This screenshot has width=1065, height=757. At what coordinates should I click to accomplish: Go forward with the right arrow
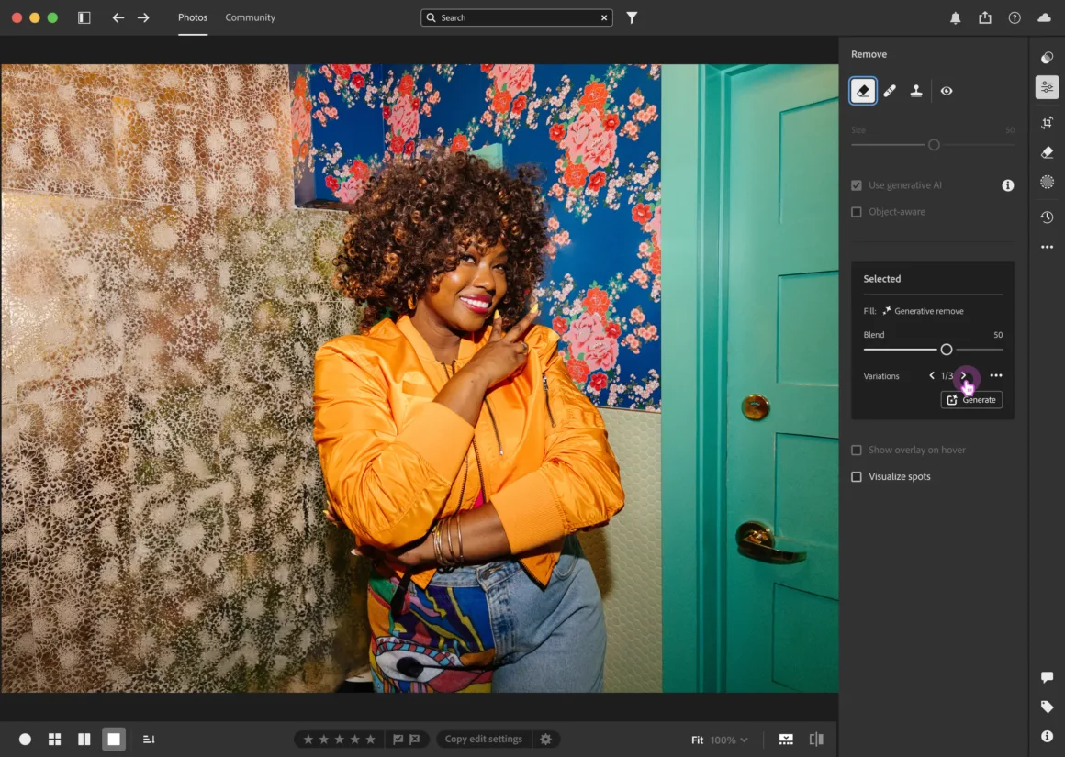[143, 17]
